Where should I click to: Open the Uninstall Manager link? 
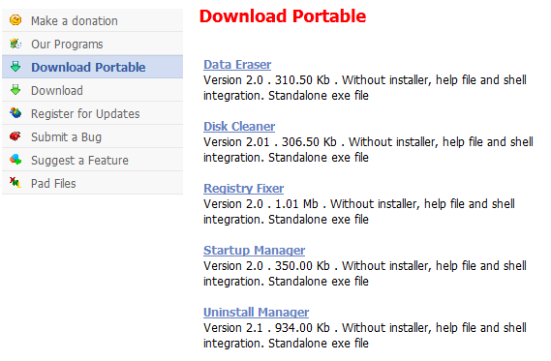257,313
